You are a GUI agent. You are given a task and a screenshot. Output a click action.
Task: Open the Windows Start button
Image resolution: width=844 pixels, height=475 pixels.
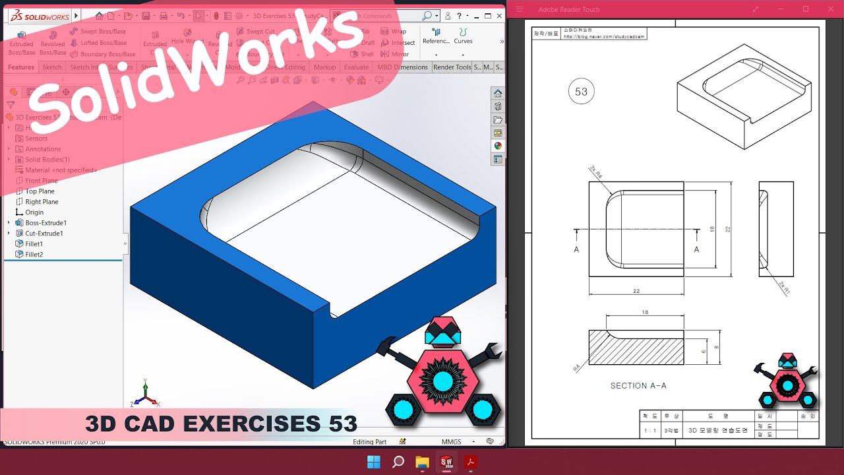373,462
